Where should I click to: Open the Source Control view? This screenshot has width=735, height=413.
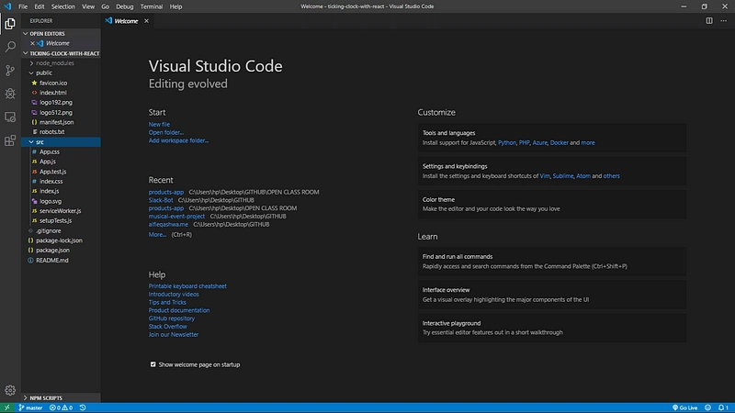(x=10, y=71)
